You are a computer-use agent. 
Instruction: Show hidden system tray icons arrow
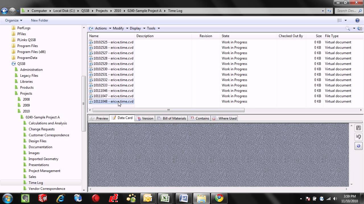click(301, 199)
